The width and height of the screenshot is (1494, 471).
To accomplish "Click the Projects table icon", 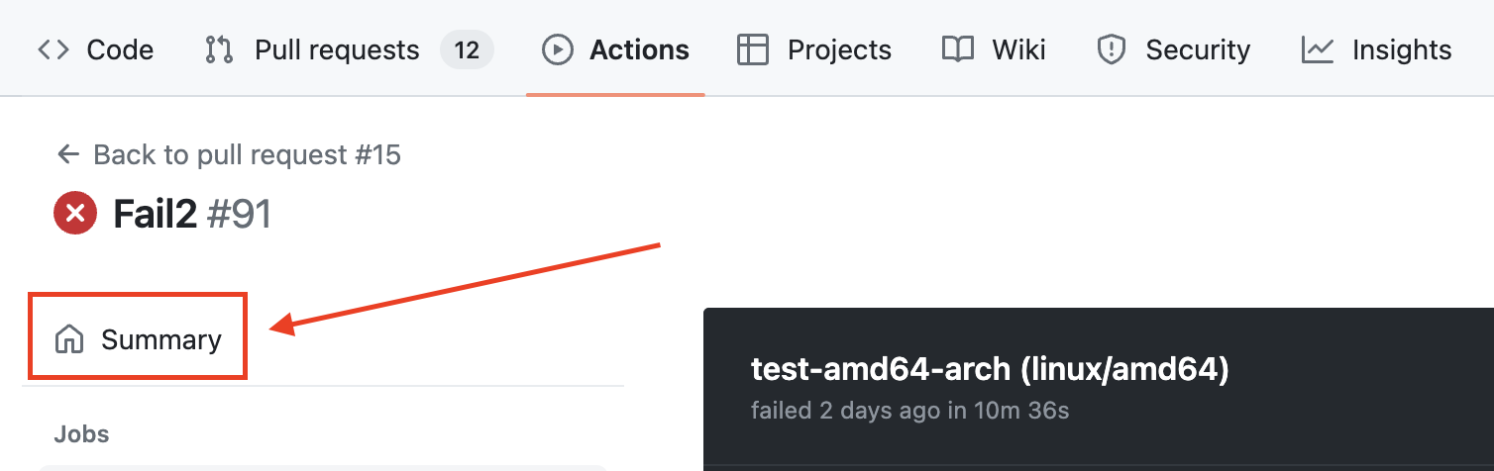I will tap(753, 49).
